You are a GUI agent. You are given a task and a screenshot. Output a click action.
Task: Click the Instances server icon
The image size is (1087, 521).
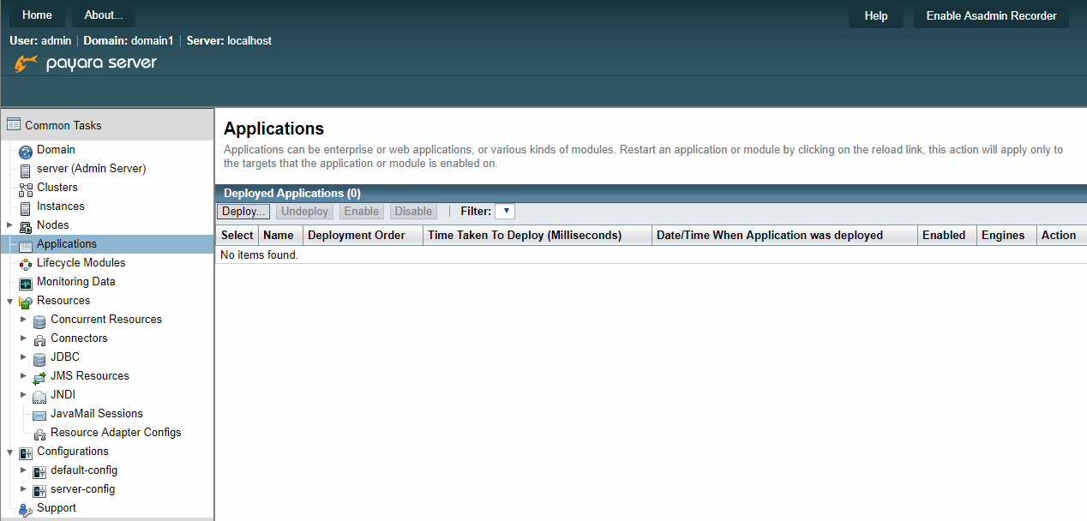pyautogui.click(x=26, y=206)
